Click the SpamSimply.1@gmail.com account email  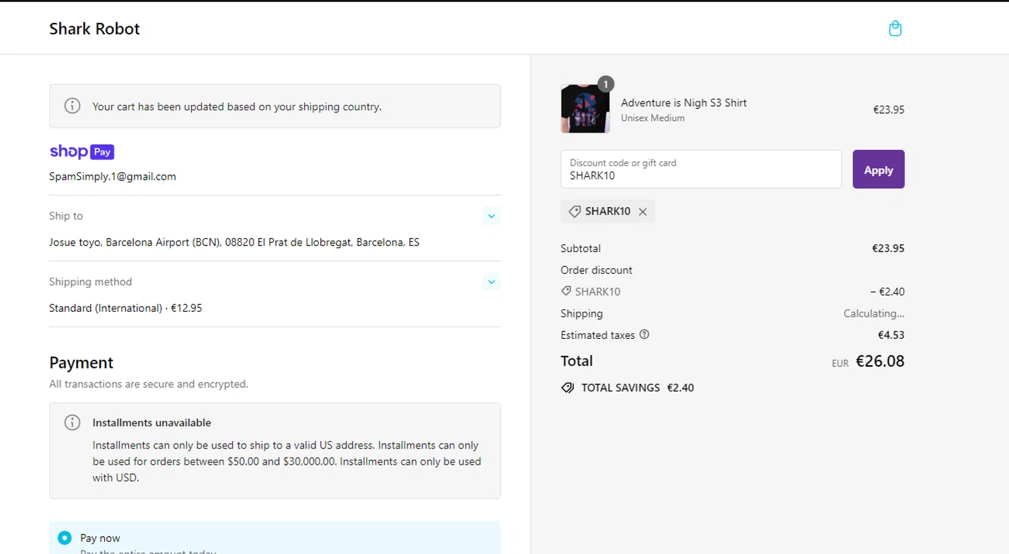pyautogui.click(x=112, y=177)
